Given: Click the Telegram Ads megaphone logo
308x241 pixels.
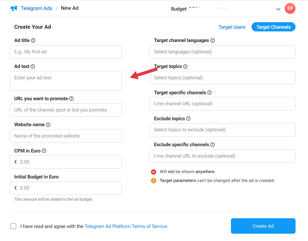Looking at the screenshot, I should [x=14, y=8].
